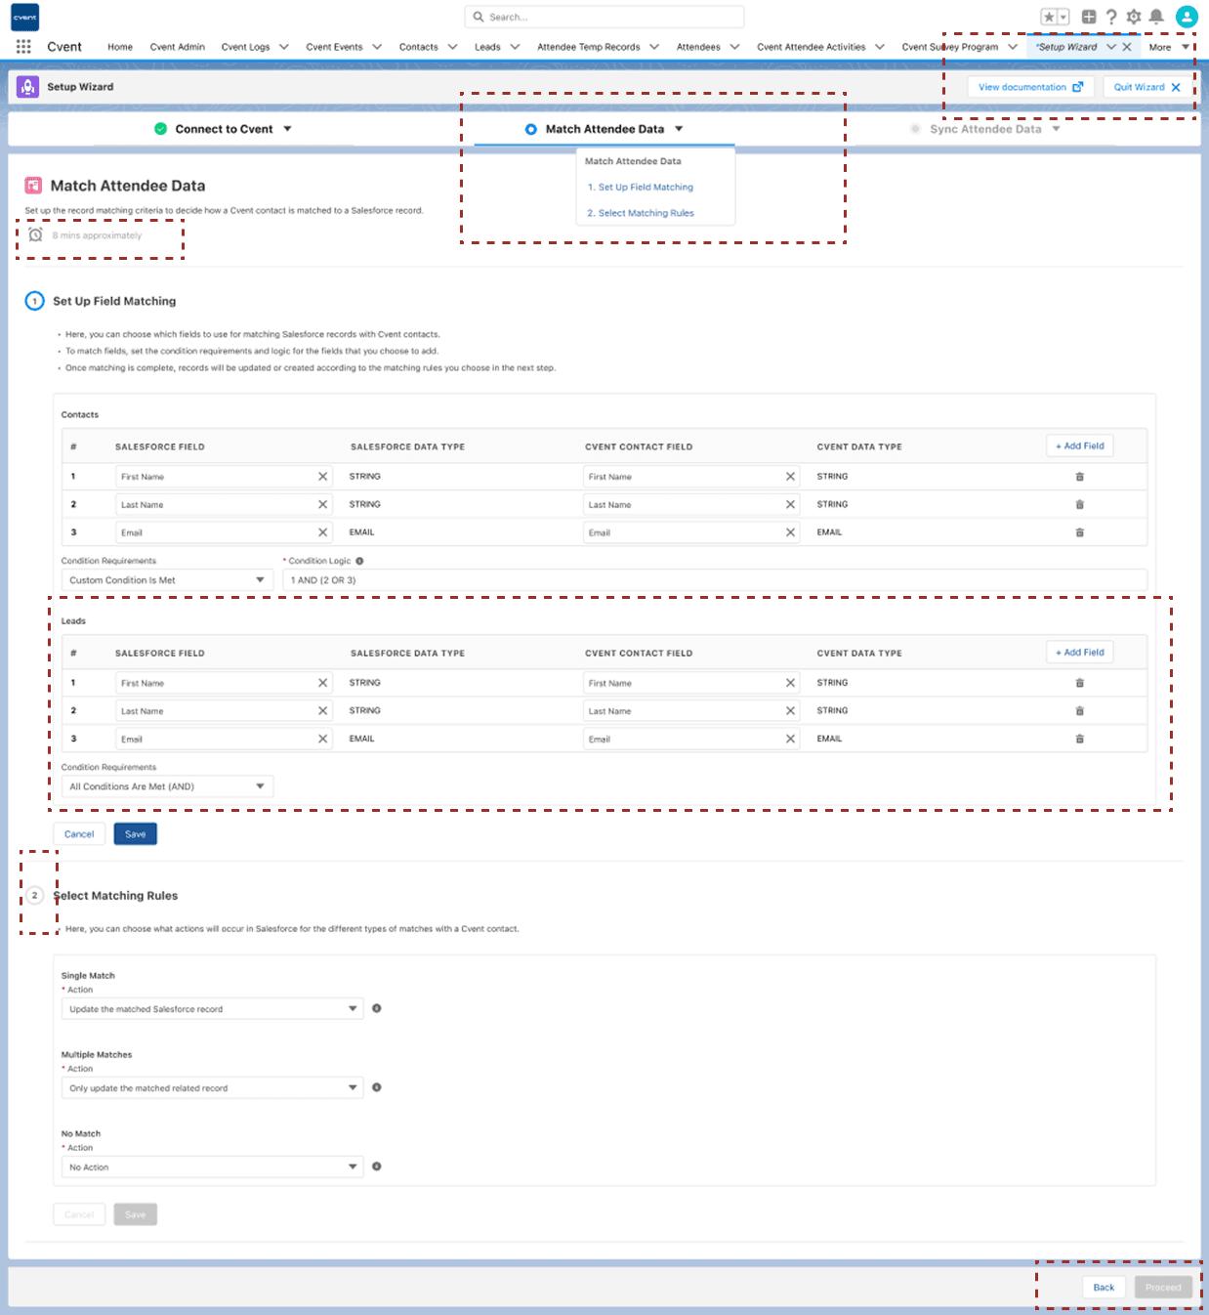Delete Contacts row 3 with trash icon
1209x1315 pixels.
click(1079, 532)
